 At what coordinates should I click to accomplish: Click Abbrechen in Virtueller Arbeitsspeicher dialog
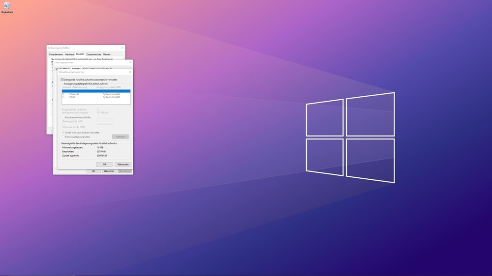(123, 164)
